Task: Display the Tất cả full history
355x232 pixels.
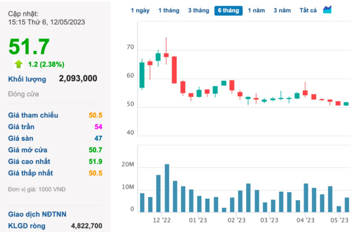Action: click(308, 11)
